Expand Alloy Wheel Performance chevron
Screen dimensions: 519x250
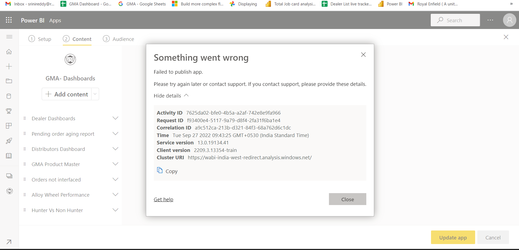pos(115,194)
